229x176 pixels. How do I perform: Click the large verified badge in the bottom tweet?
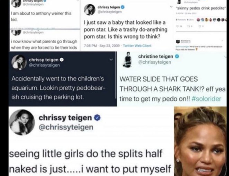coord(97,117)
